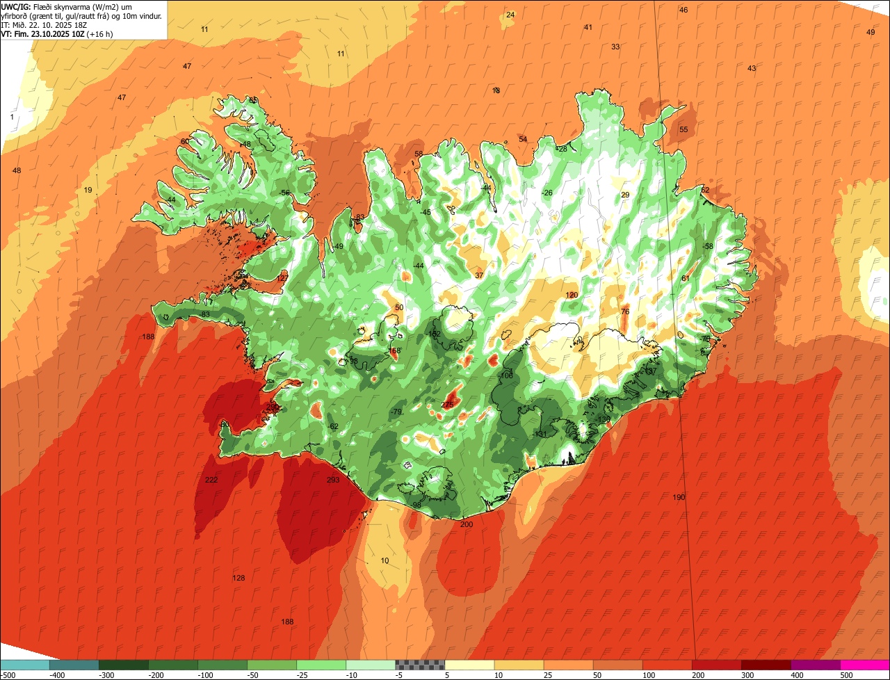This screenshot has height=680, width=890.
Task: Click the map value "275" in the highlands
Action: click(448, 405)
